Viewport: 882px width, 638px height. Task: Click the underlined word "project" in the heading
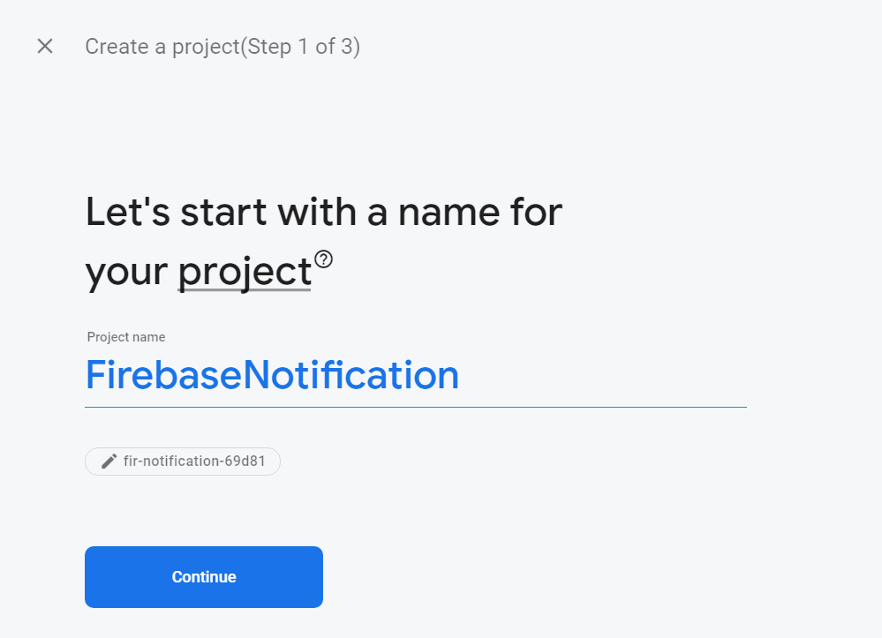point(245,272)
